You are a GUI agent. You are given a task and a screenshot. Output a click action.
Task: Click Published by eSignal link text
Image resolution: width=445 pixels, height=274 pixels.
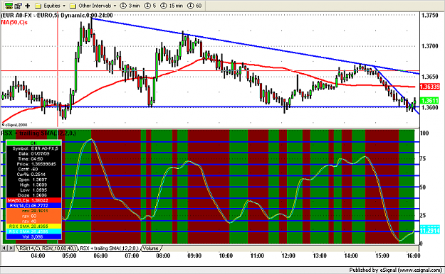(395, 270)
